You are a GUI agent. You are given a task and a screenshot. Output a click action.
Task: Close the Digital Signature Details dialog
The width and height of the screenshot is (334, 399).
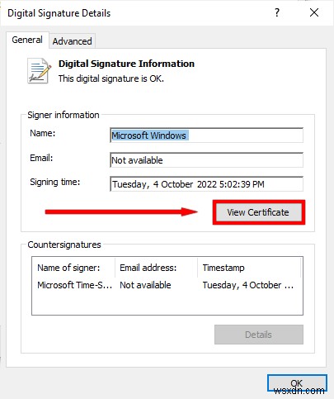tap(314, 12)
